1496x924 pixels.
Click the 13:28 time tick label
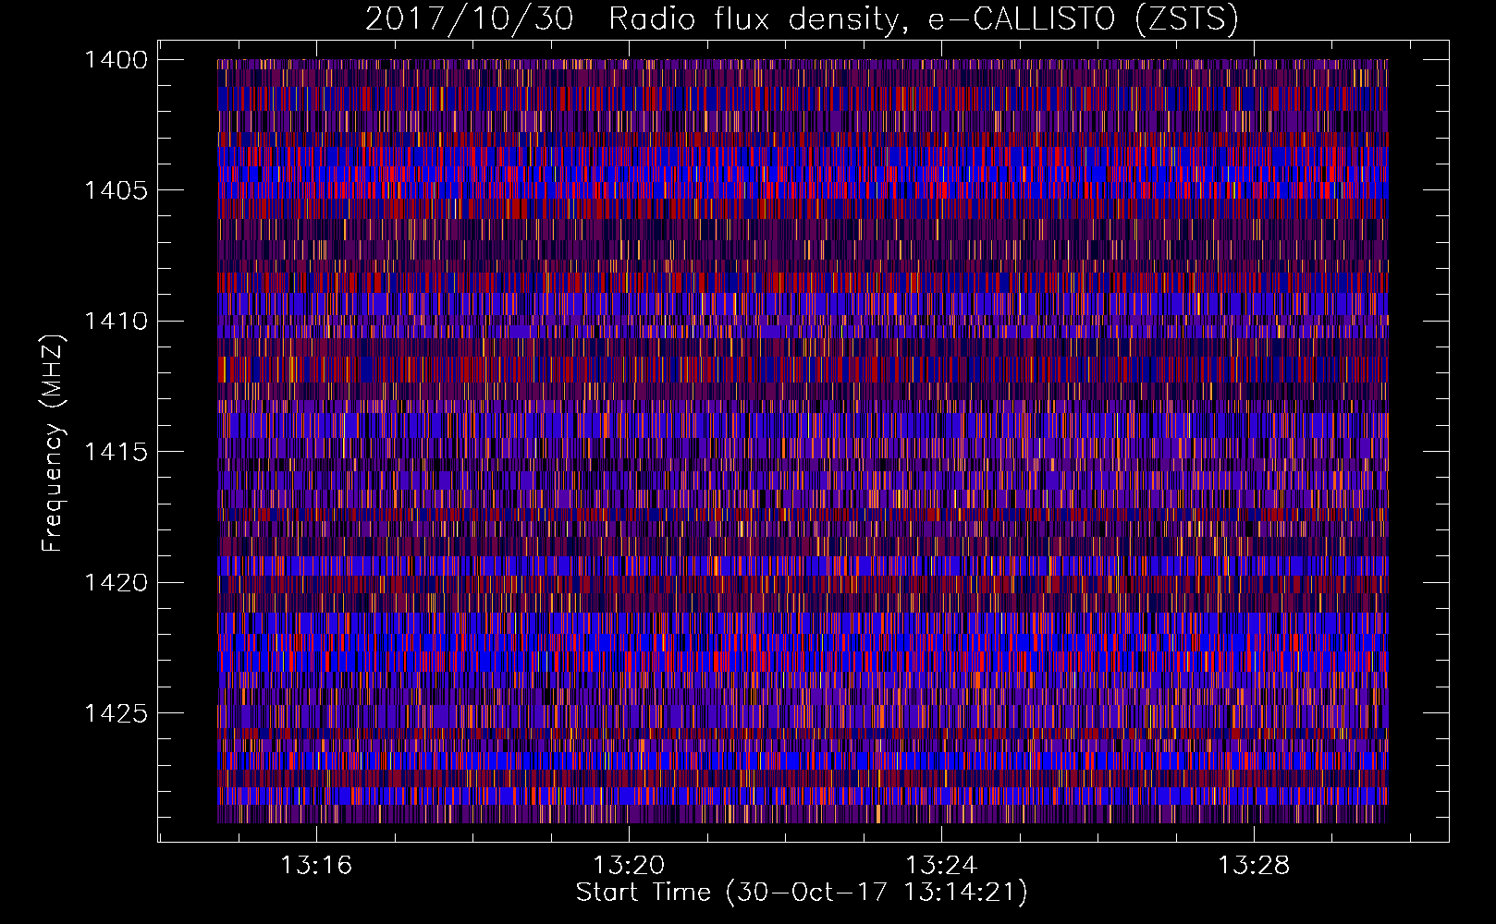click(x=1254, y=866)
